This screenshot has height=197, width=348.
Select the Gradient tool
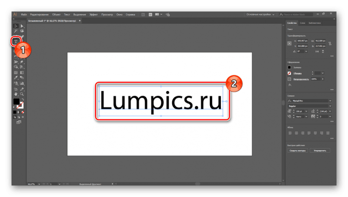coord(22,72)
